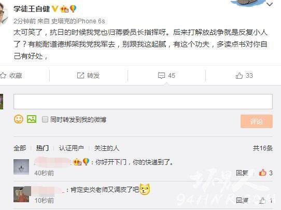Like the 快递 comment with 3 likes
This screenshot has width=281, height=210.
pos(263,173)
